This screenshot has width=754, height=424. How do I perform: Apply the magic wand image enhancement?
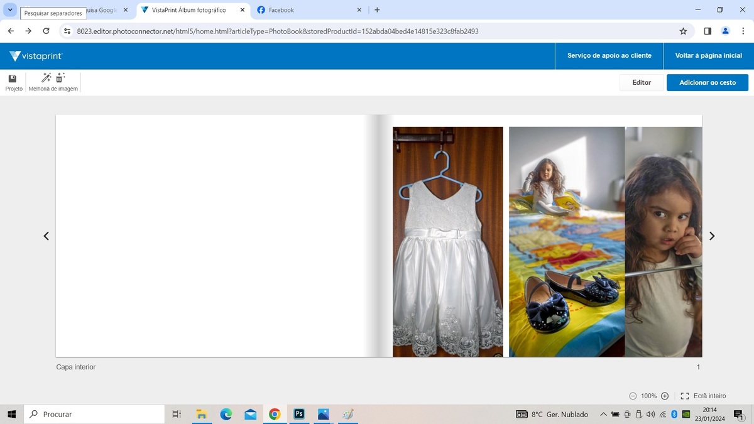(x=46, y=78)
